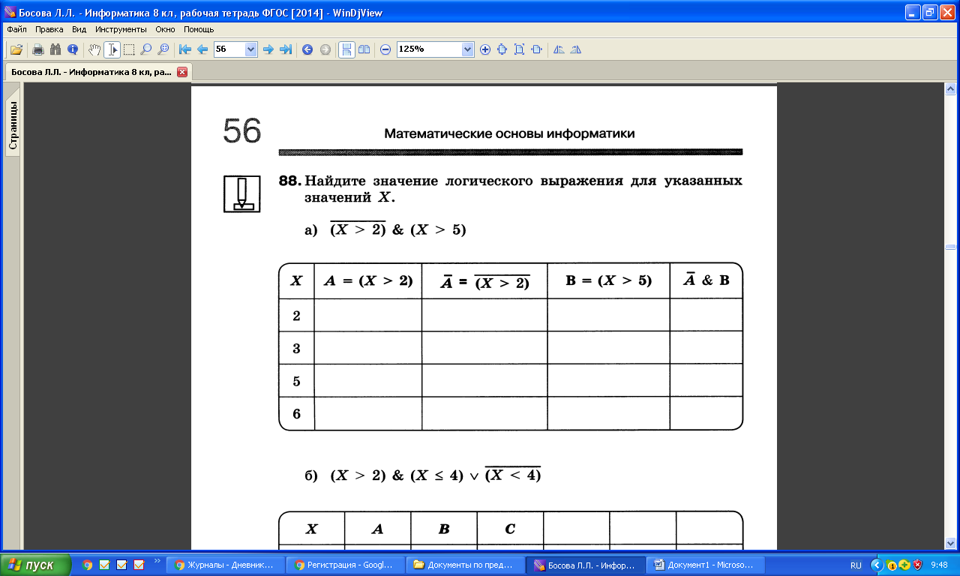Open the page number dropdown showing 56

click(251, 49)
